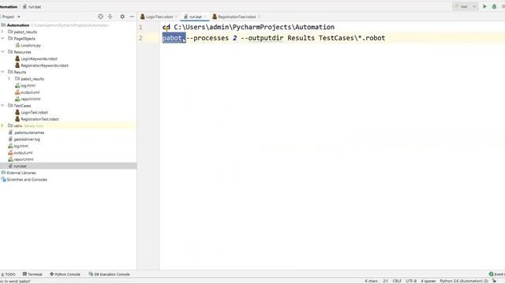Open the DB Execution Console tool window

pyautogui.click(x=109, y=275)
